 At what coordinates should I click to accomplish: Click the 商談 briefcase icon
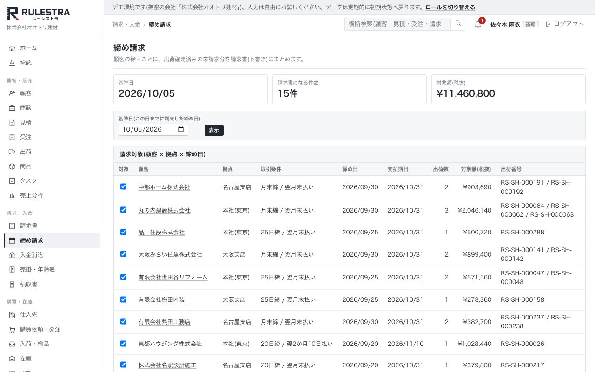[x=12, y=108]
